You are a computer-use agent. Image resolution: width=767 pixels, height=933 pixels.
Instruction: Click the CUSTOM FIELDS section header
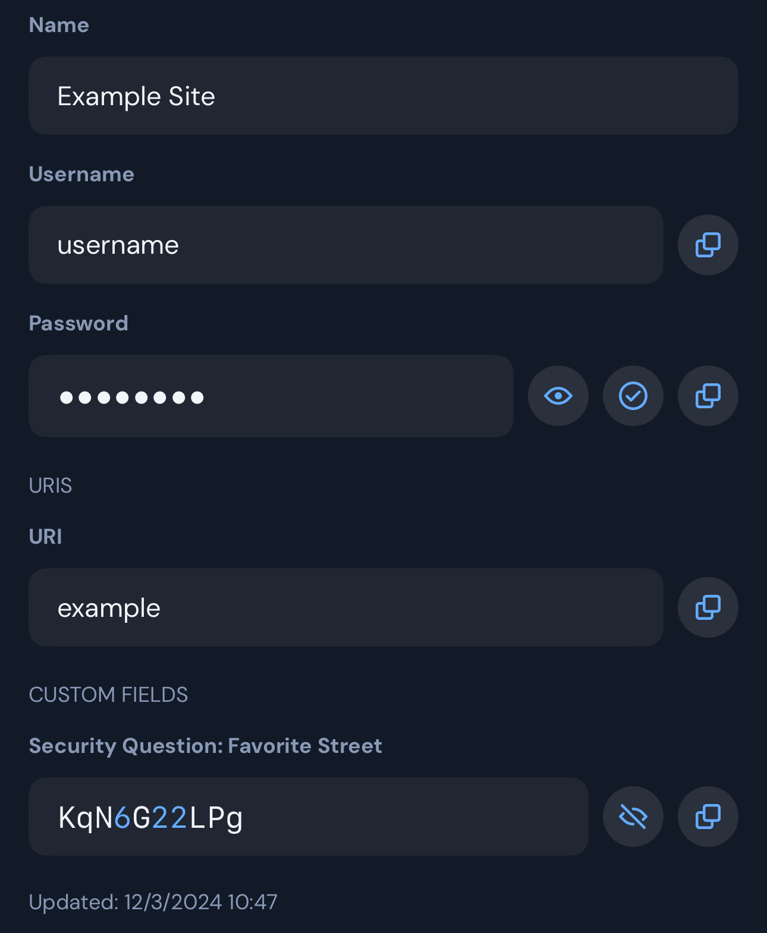click(x=108, y=695)
